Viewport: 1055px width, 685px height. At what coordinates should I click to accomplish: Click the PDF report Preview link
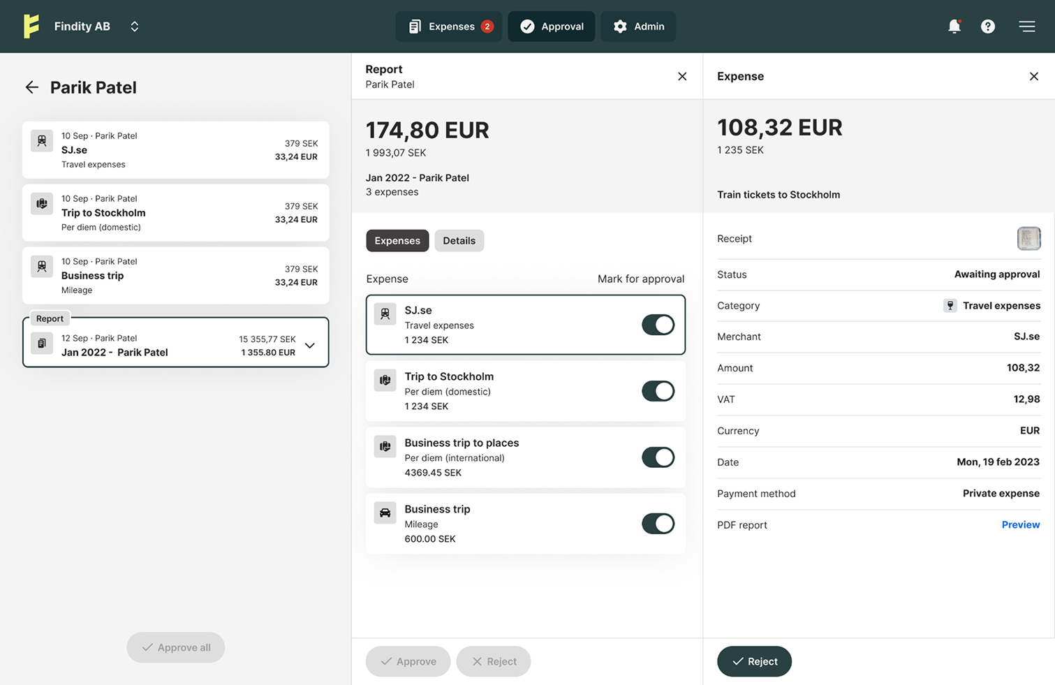tap(1020, 525)
